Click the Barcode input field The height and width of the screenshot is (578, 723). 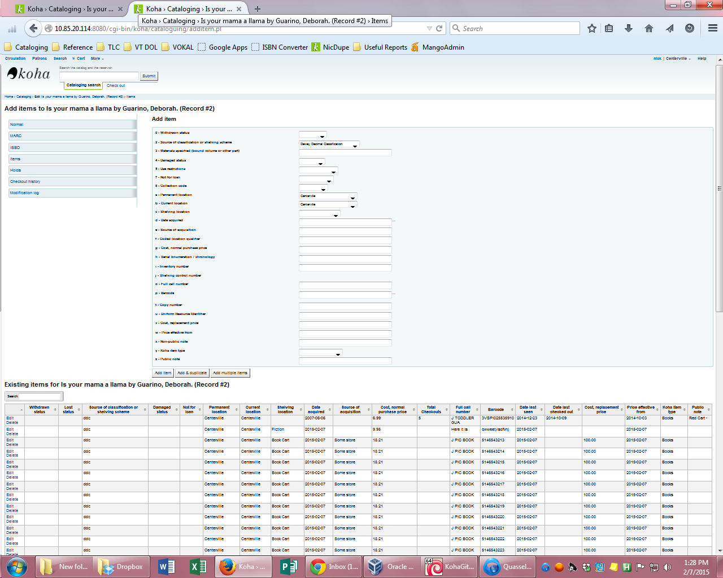pyautogui.click(x=345, y=295)
